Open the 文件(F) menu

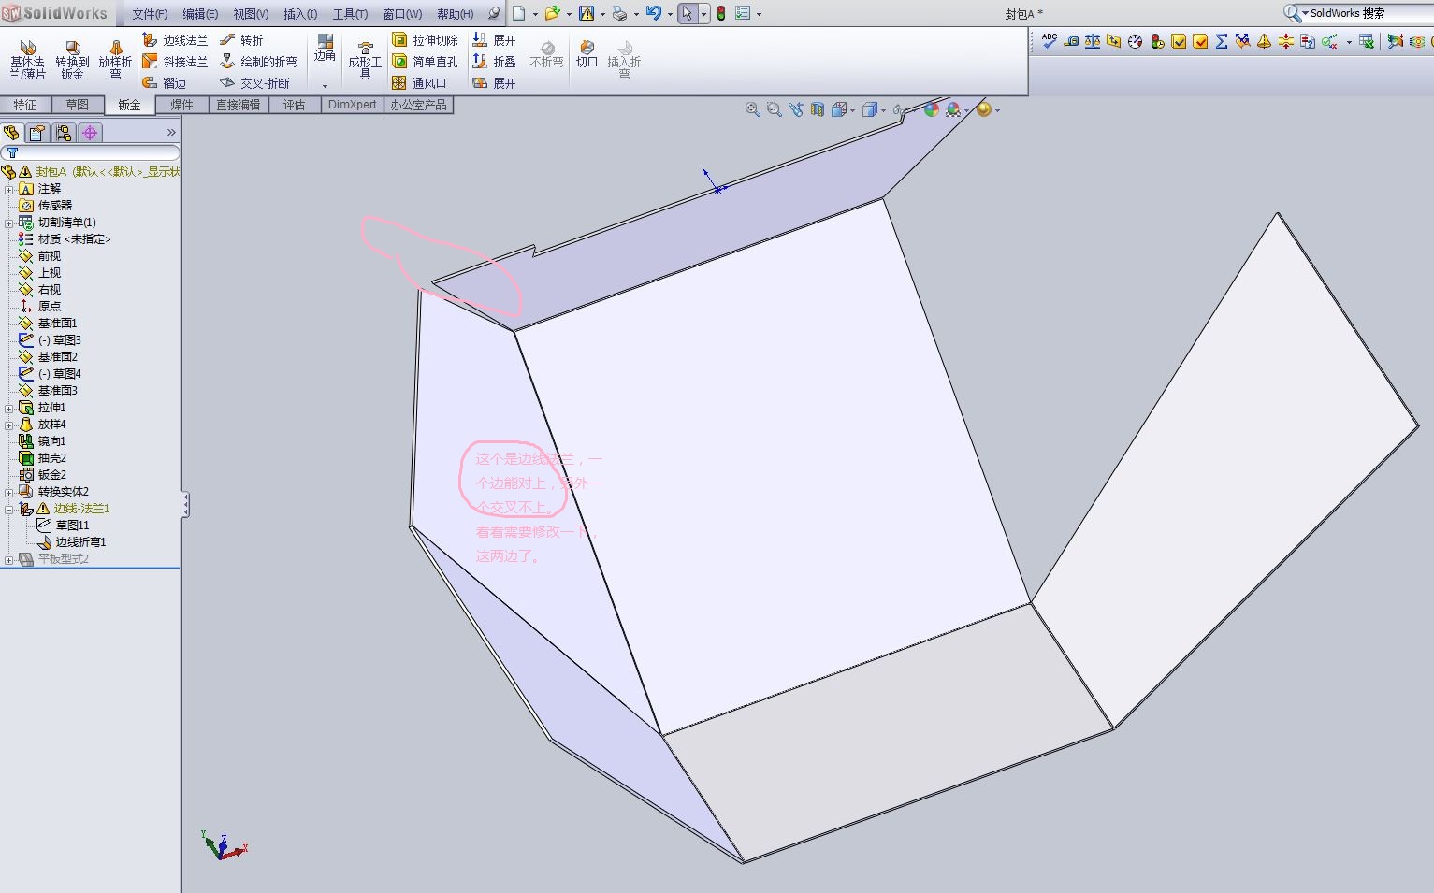(x=150, y=14)
